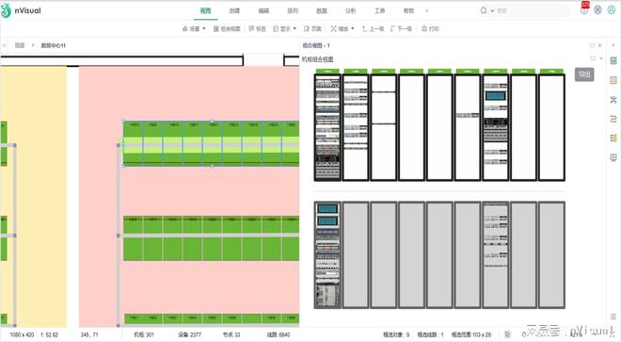This screenshot has height=342, width=621.
Task: Open the 工单 (Work order) tab
Action: click(x=379, y=11)
